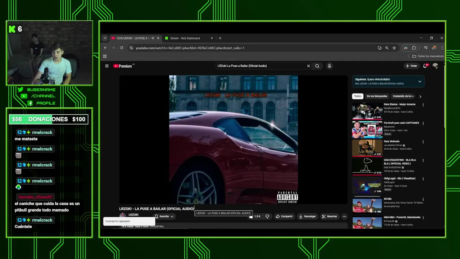Image resolution: width=460 pixels, height=259 pixels.
Task: Open options for Fut Draft pero solo CAPITANES
Action: tap(423, 123)
